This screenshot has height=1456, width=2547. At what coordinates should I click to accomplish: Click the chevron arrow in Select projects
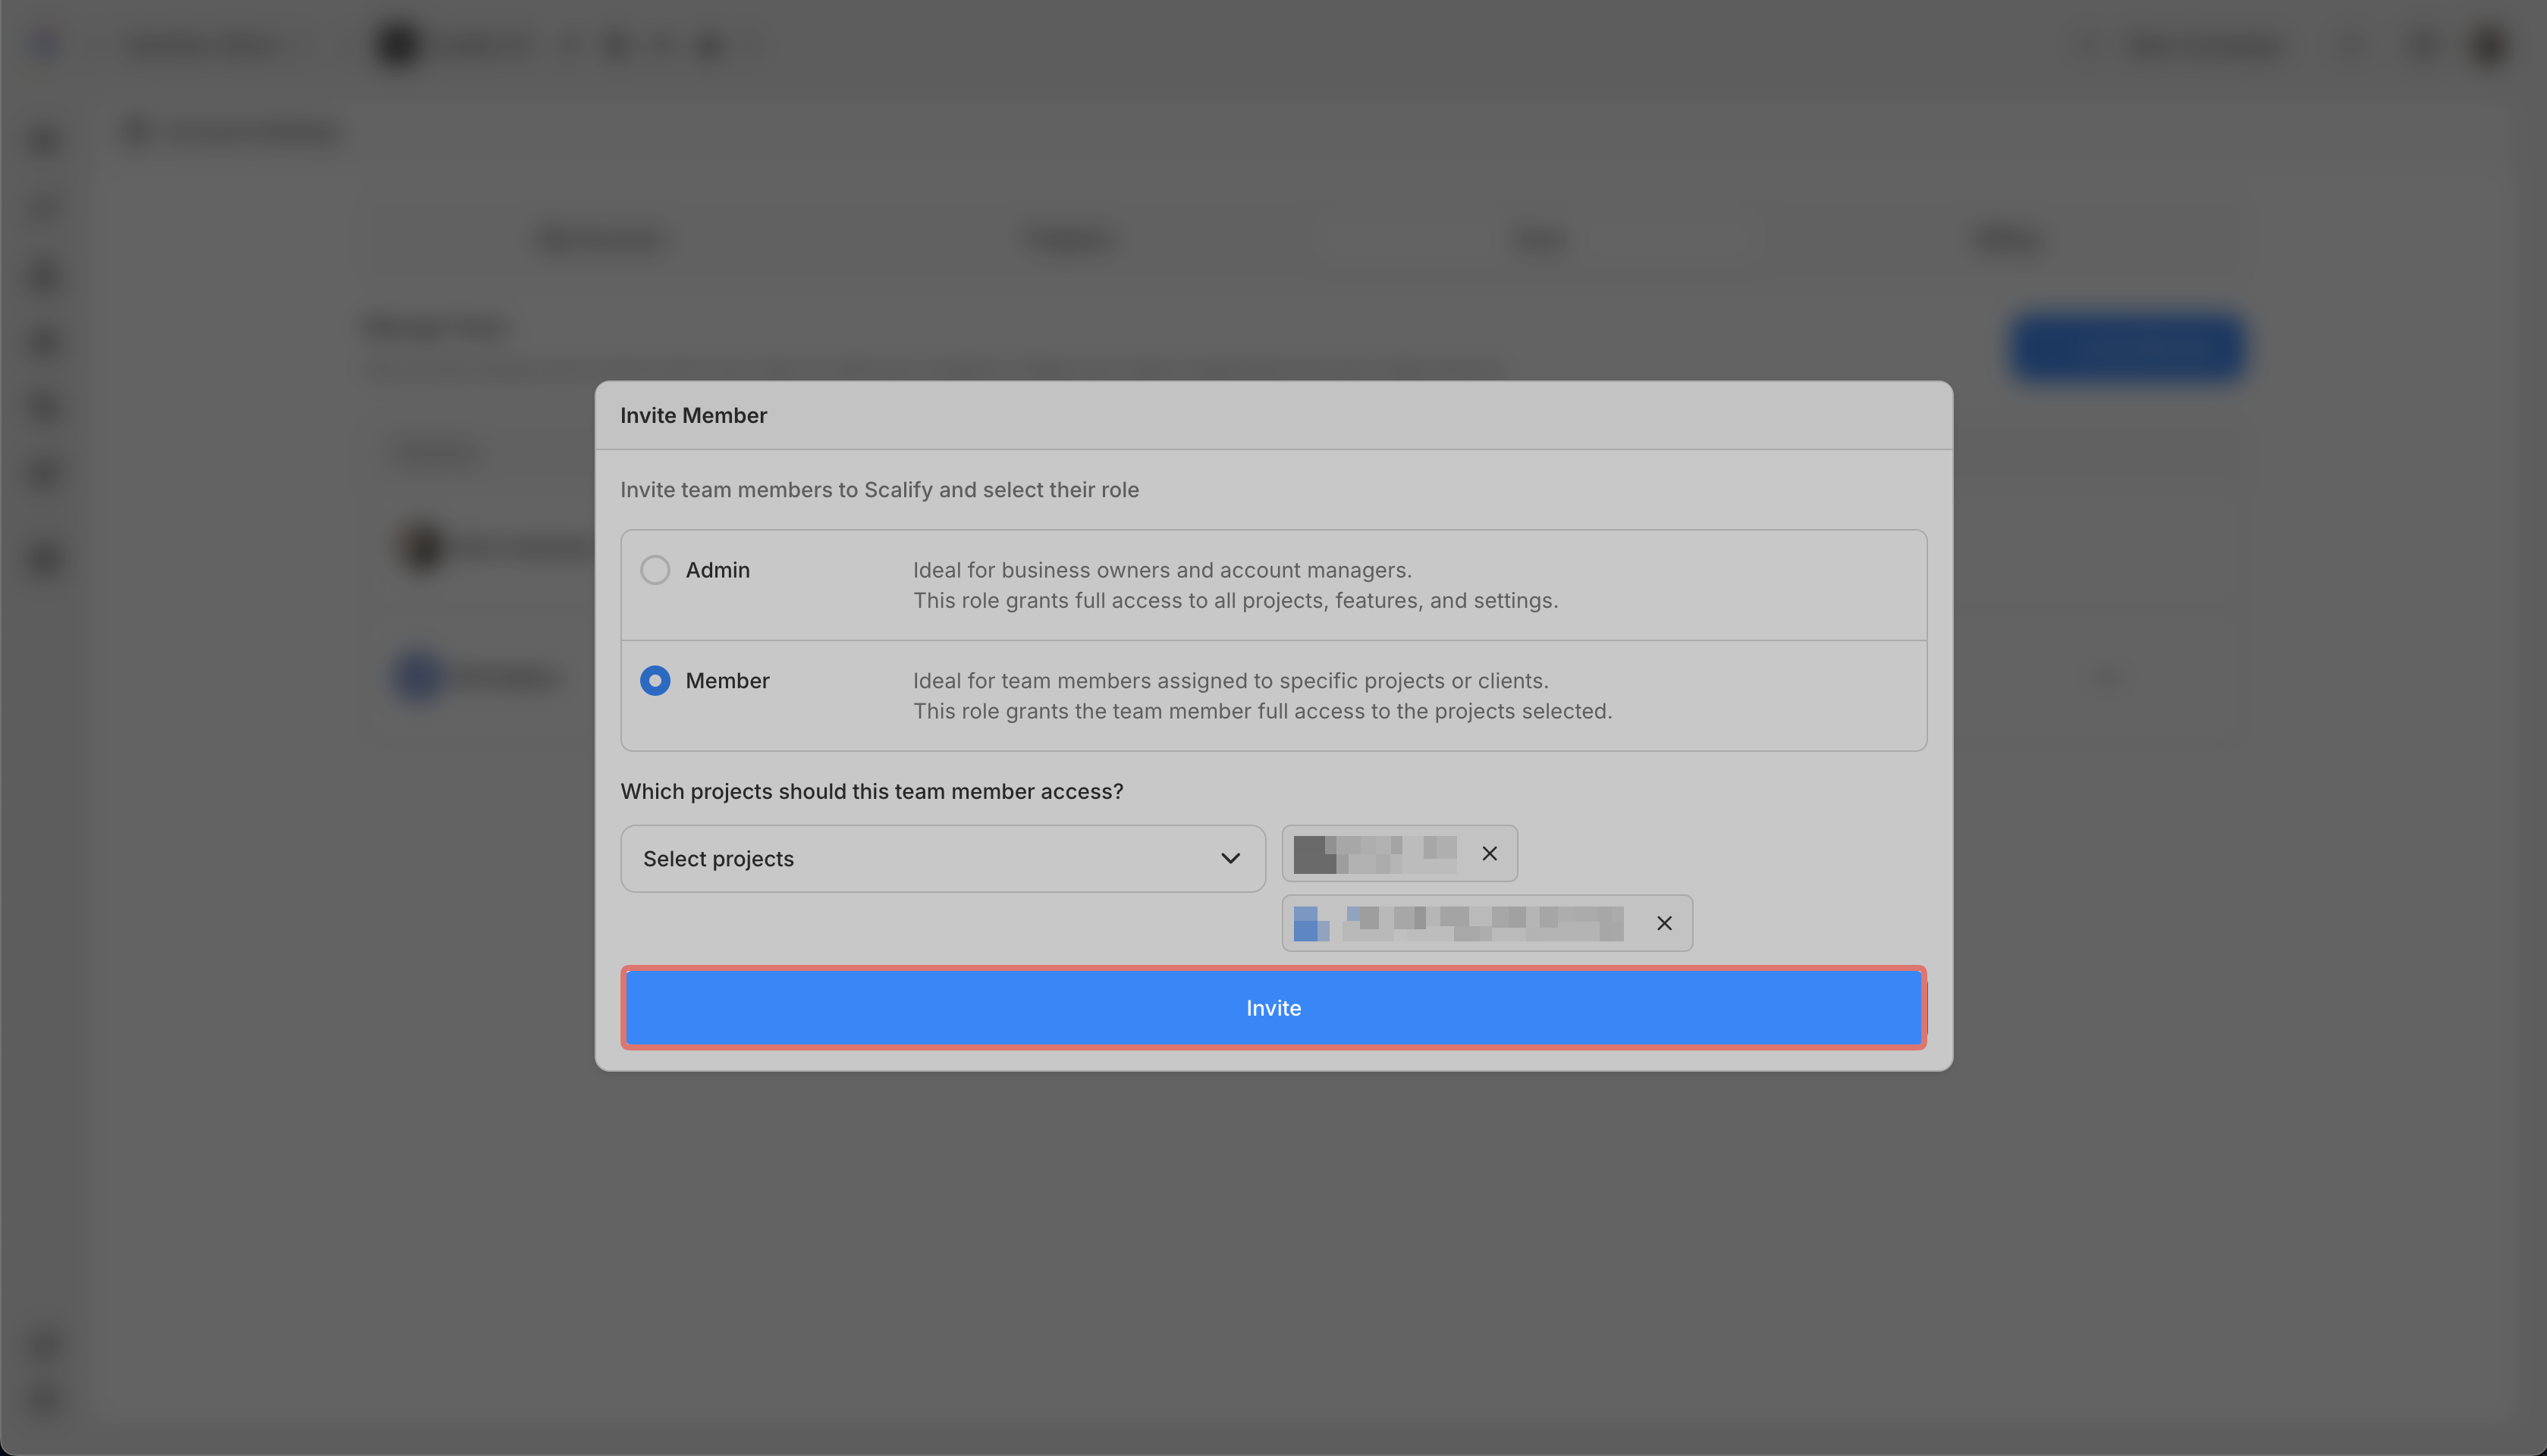[1230, 858]
